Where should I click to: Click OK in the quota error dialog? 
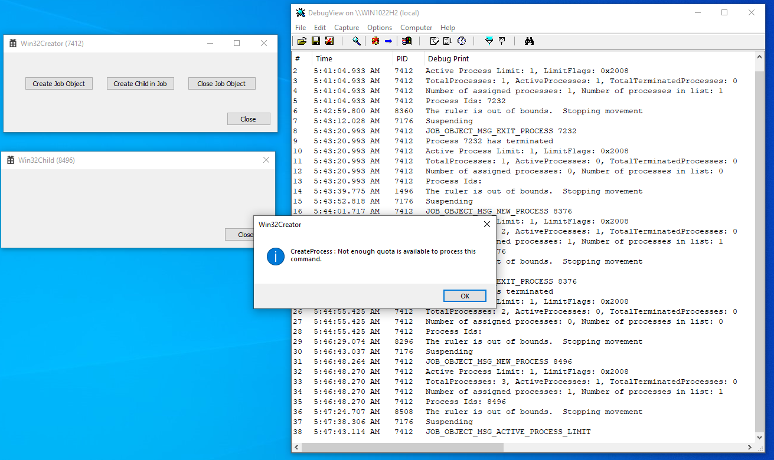465,295
